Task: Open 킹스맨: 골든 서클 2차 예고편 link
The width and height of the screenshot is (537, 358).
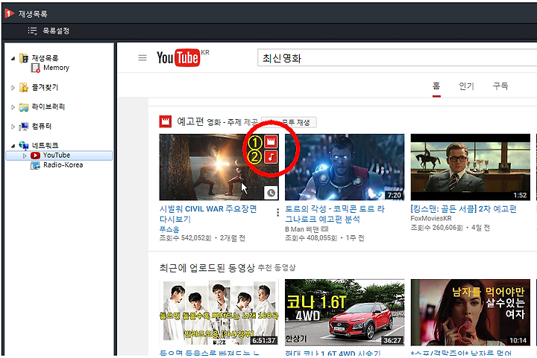Action: tap(463, 209)
